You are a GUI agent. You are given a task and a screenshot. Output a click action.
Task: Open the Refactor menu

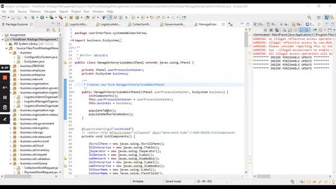pyautogui.click(x=35, y=12)
